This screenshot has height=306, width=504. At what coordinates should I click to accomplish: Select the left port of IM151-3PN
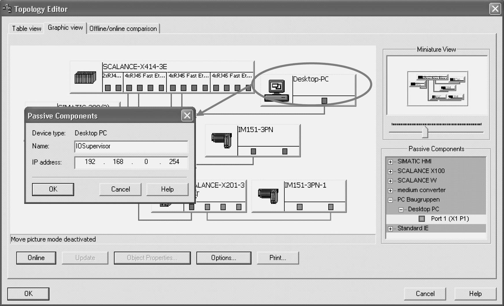253,151
